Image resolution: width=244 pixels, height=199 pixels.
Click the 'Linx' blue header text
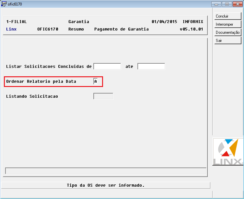tap(11, 29)
